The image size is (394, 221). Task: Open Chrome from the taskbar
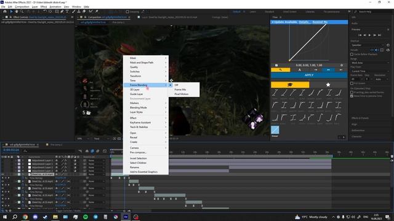[25, 217]
